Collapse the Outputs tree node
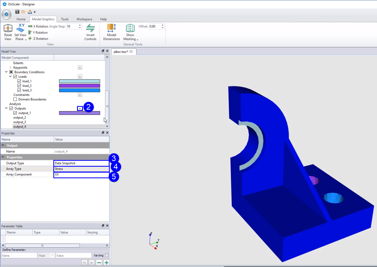 tap(6, 108)
